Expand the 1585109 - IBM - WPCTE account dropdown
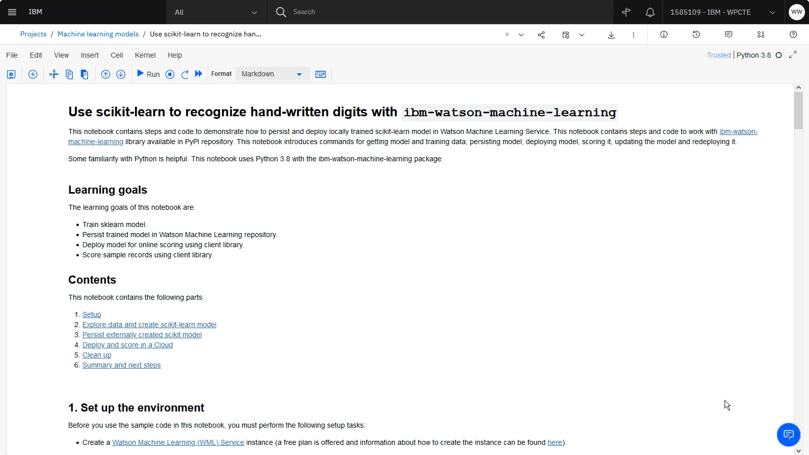809x455 pixels. (x=723, y=12)
